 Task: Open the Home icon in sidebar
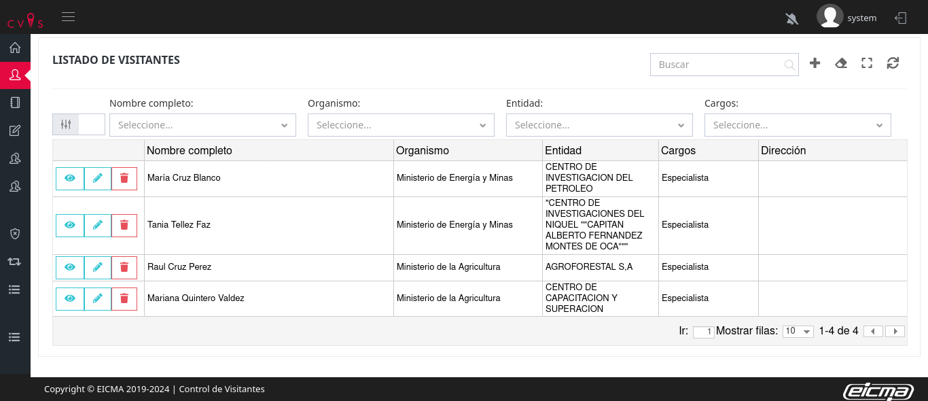tap(15, 48)
